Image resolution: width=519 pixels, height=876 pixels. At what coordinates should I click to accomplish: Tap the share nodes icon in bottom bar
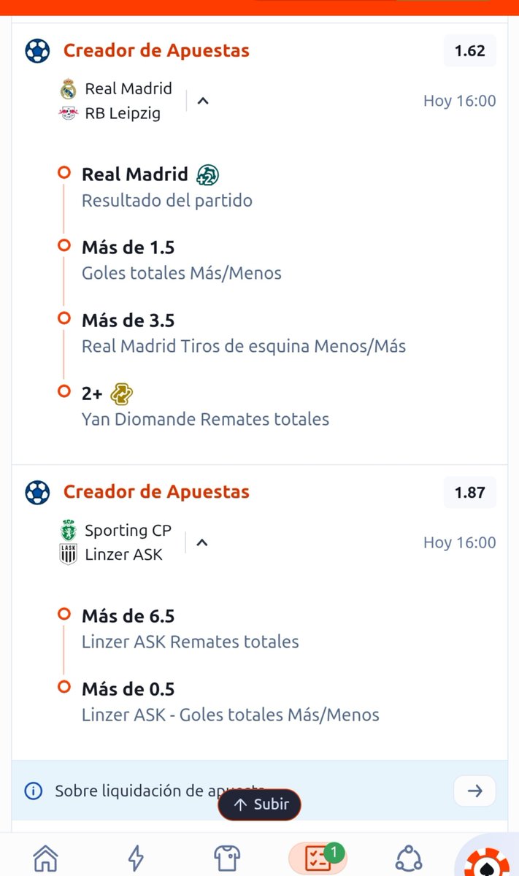[409, 857]
